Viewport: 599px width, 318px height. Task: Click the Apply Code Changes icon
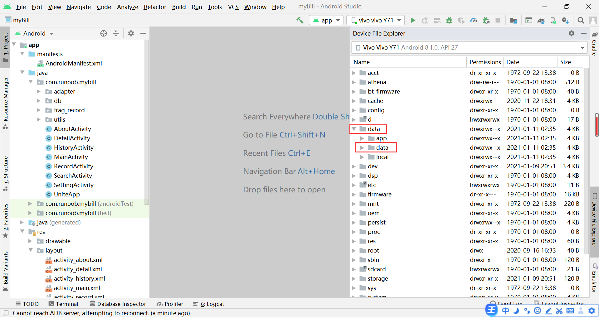[x=437, y=20]
